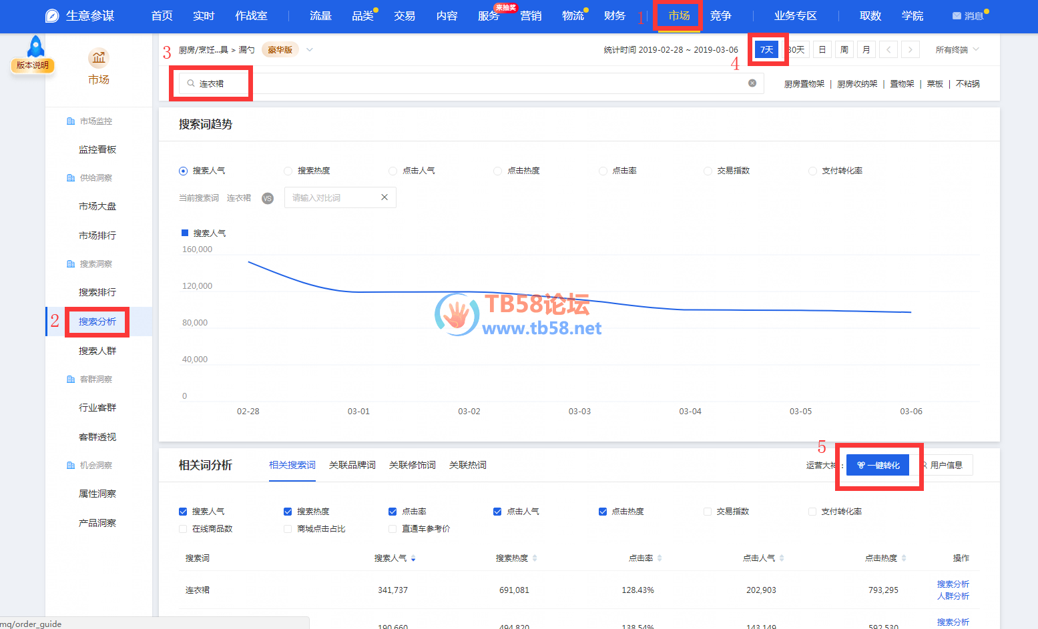This screenshot has height=629, width=1038.
Task: Open 消息 envelope icon
Action: tap(957, 16)
